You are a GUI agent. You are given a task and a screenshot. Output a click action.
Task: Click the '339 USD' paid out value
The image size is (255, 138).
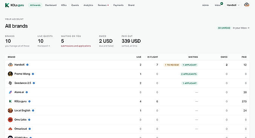click(x=131, y=41)
